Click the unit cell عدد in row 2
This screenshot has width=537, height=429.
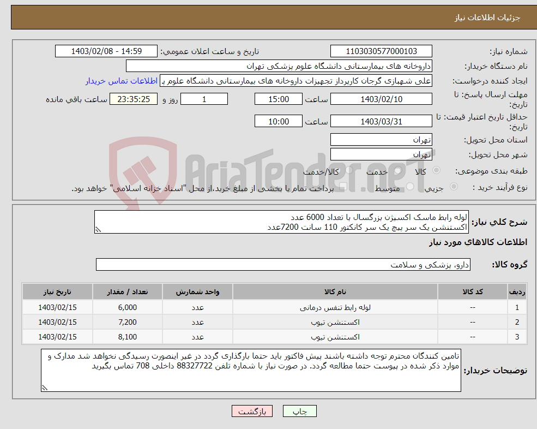[x=197, y=323]
